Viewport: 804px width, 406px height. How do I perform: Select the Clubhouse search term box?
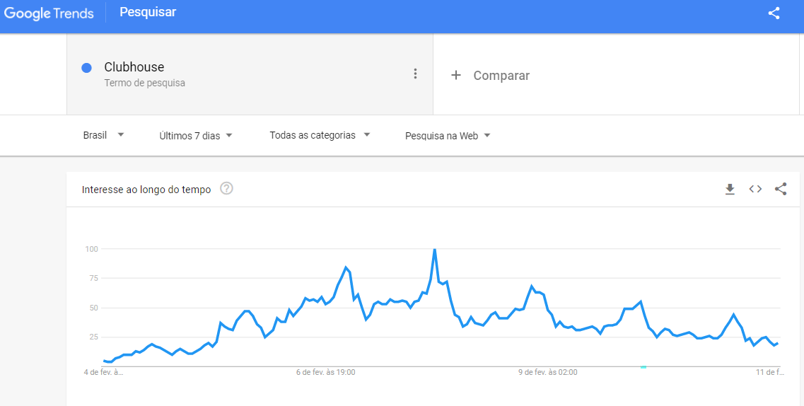(x=249, y=74)
